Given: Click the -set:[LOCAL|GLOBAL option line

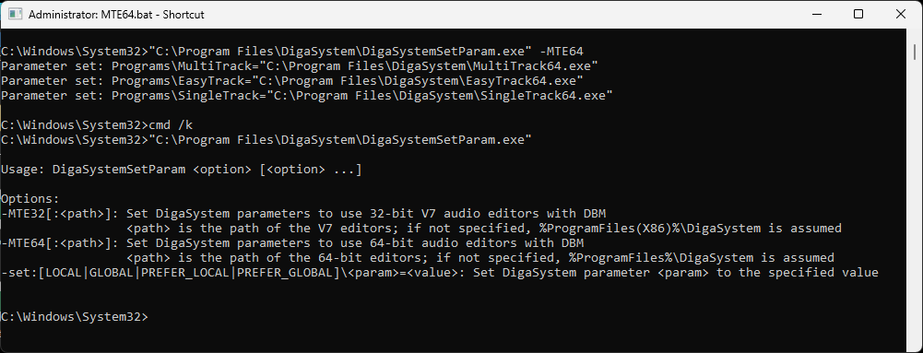Looking at the screenshot, I should (439, 273).
